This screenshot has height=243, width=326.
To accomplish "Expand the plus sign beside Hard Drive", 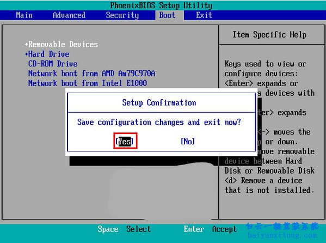I will [27, 54].
